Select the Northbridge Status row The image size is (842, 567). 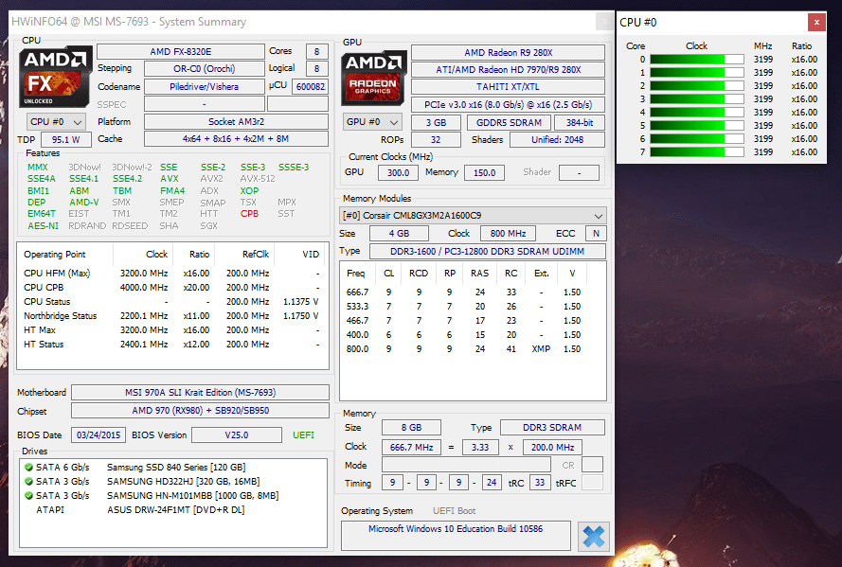pyautogui.click(x=171, y=316)
